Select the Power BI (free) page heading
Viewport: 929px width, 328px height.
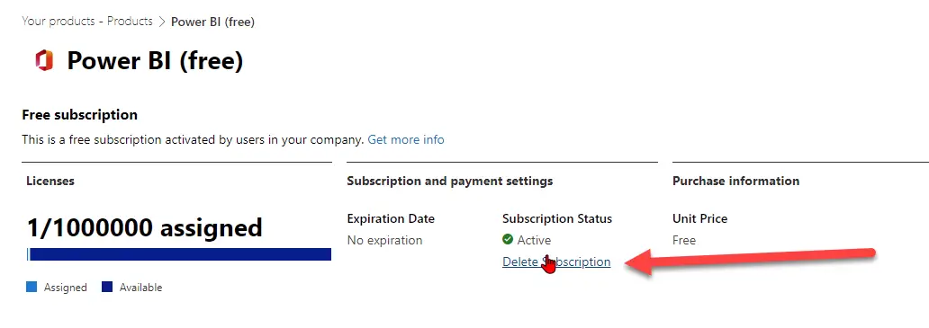(x=155, y=61)
